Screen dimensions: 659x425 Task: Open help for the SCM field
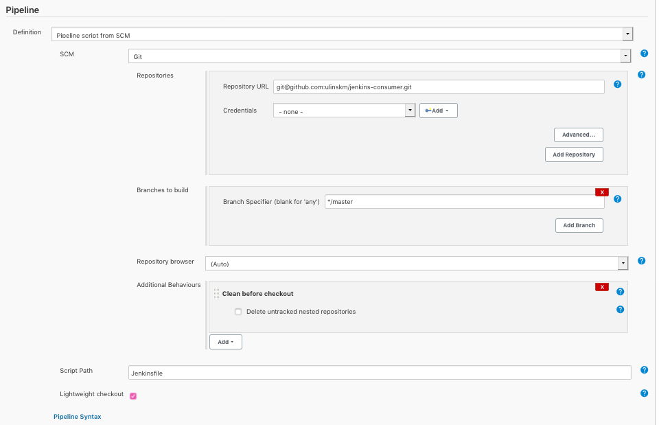[x=643, y=53]
